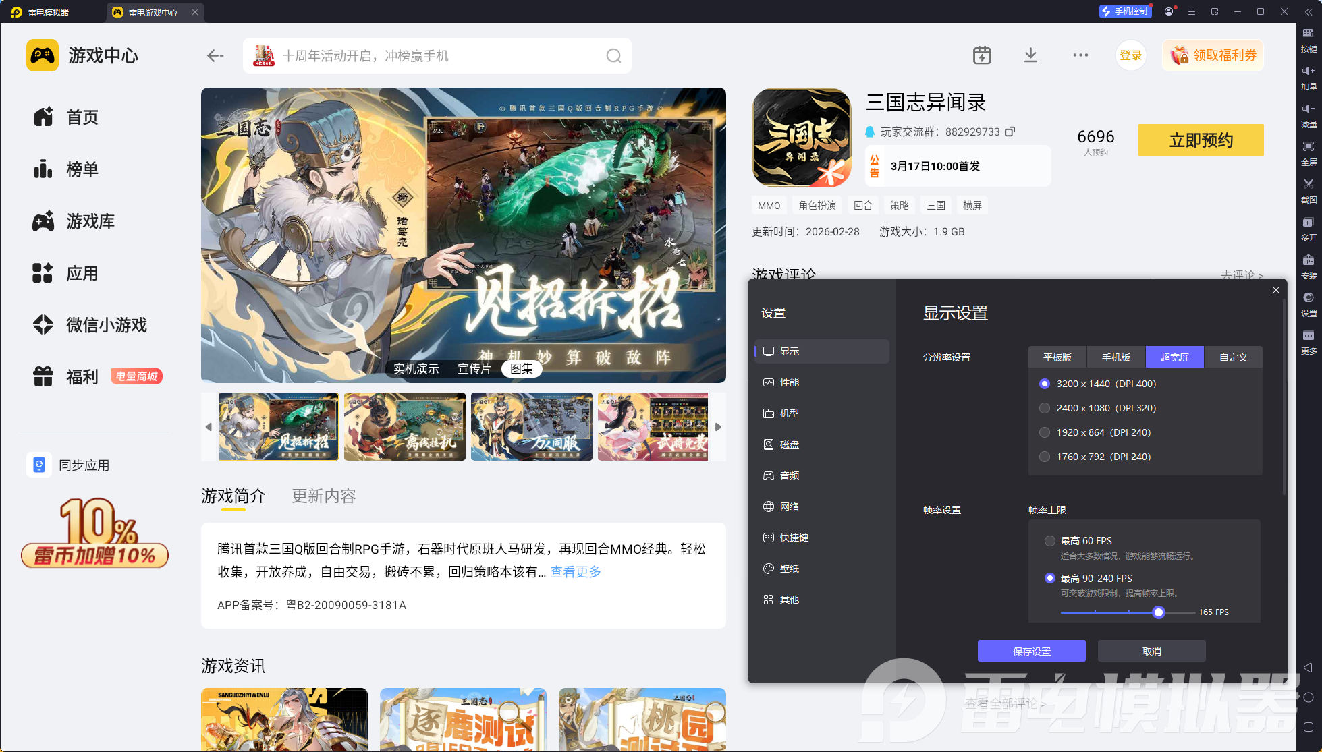The image size is (1322, 752).
Task: Select 2400 x 1080 resolution option
Action: (x=1045, y=408)
